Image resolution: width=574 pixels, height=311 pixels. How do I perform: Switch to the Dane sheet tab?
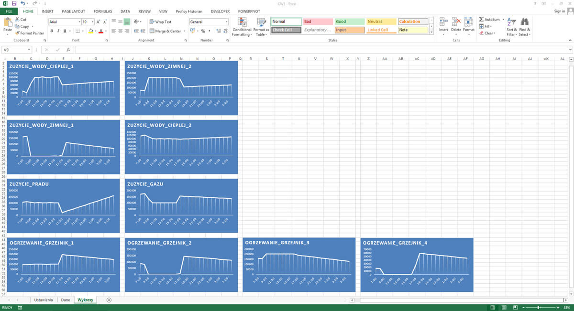pyautogui.click(x=66, y=300)
